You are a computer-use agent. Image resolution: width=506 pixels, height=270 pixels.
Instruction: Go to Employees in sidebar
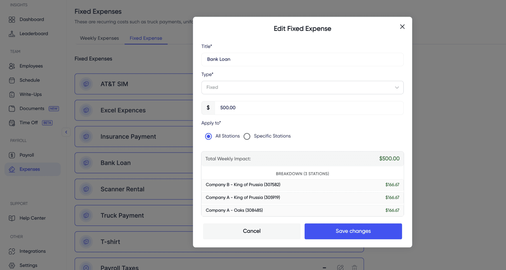[31, 66]
